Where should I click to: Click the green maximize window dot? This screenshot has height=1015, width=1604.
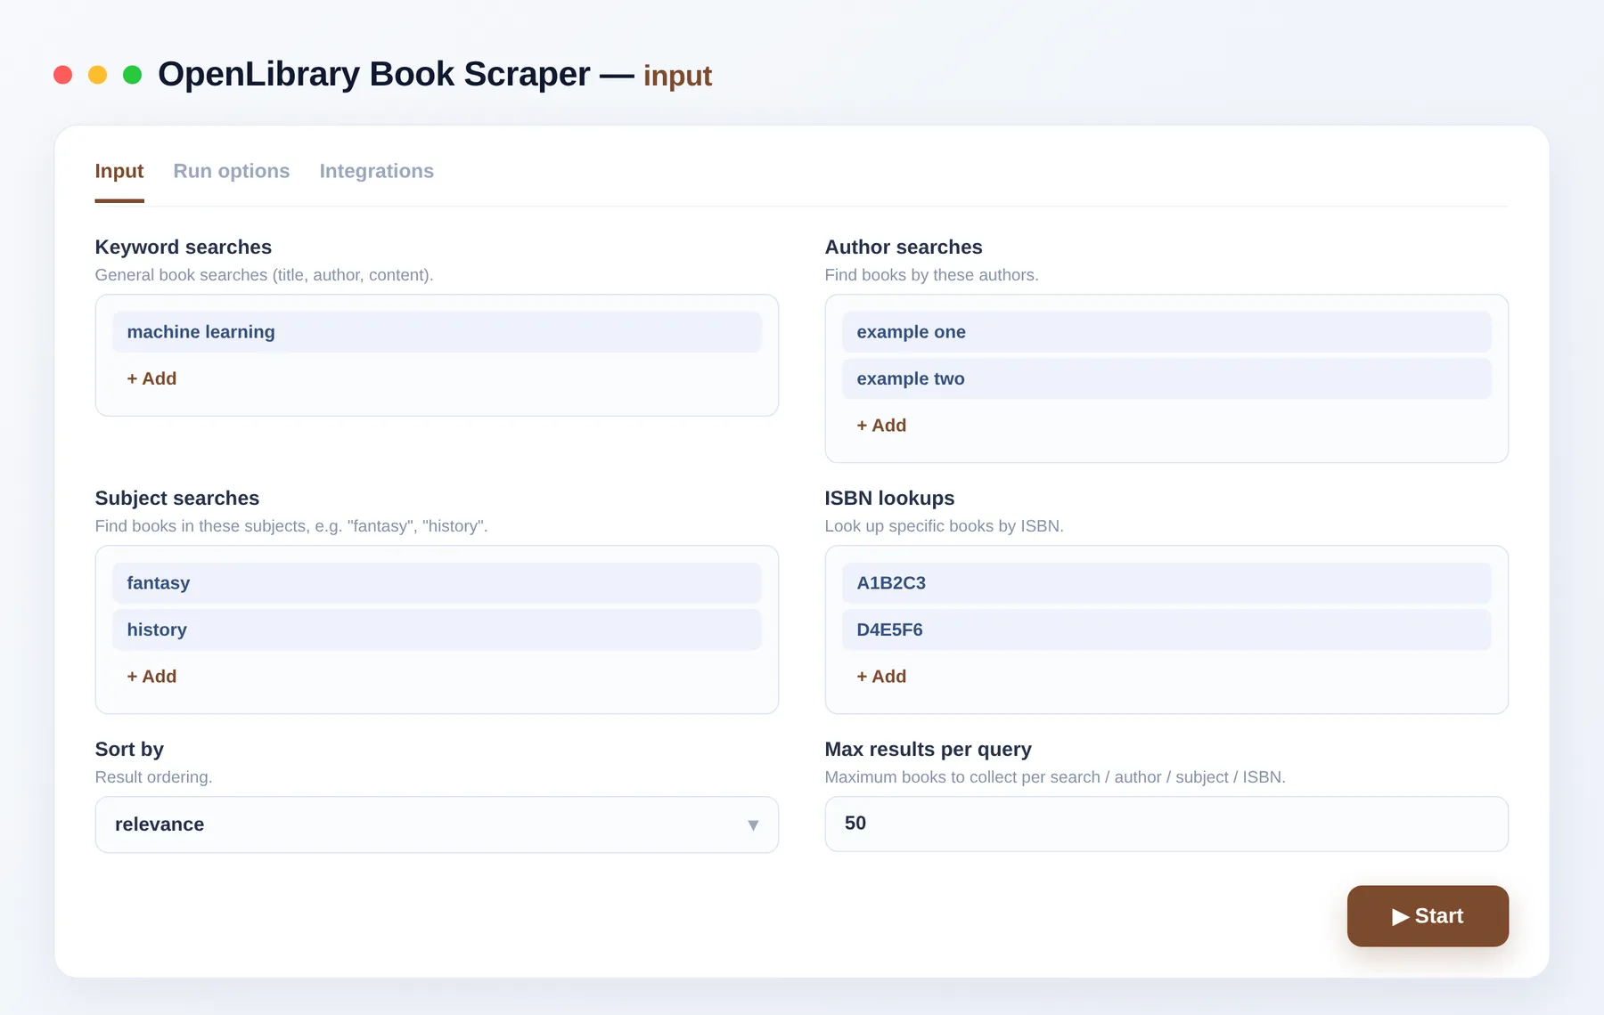pyautogui.click(x=133, y=75)
